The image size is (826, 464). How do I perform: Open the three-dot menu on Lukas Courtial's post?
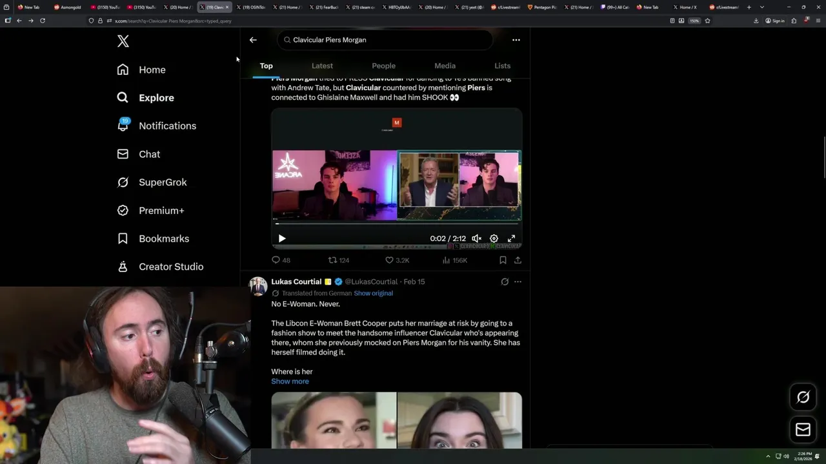click(x=518, y=282)
